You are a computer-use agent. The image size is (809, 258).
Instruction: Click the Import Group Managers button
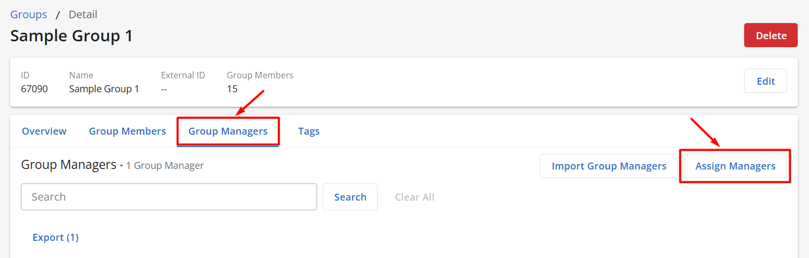(609, 166)
